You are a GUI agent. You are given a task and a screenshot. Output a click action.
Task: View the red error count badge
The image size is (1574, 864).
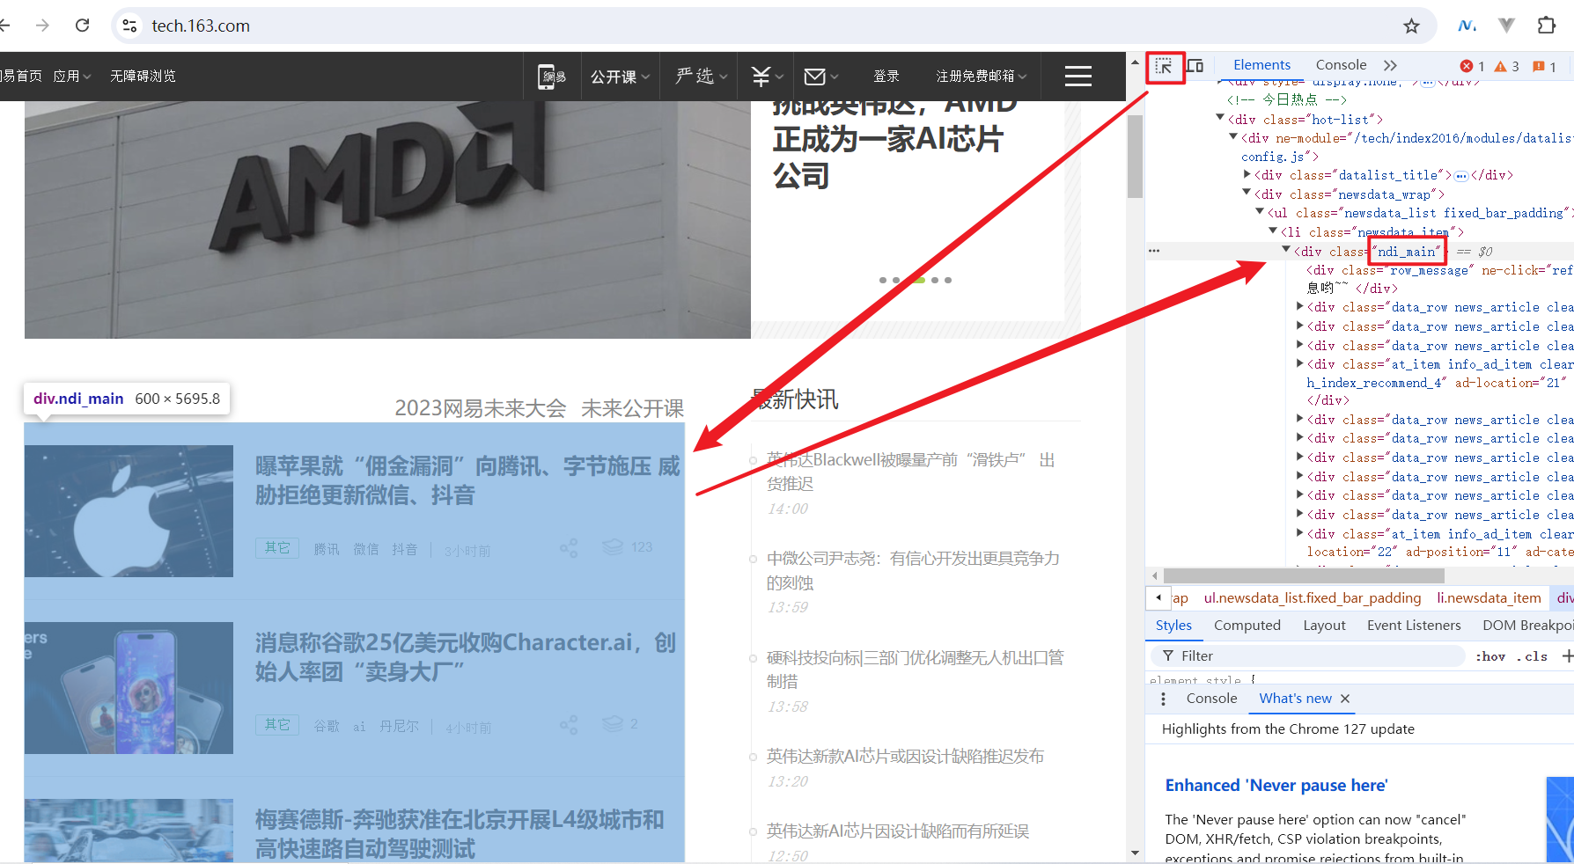pos(1473,66)
